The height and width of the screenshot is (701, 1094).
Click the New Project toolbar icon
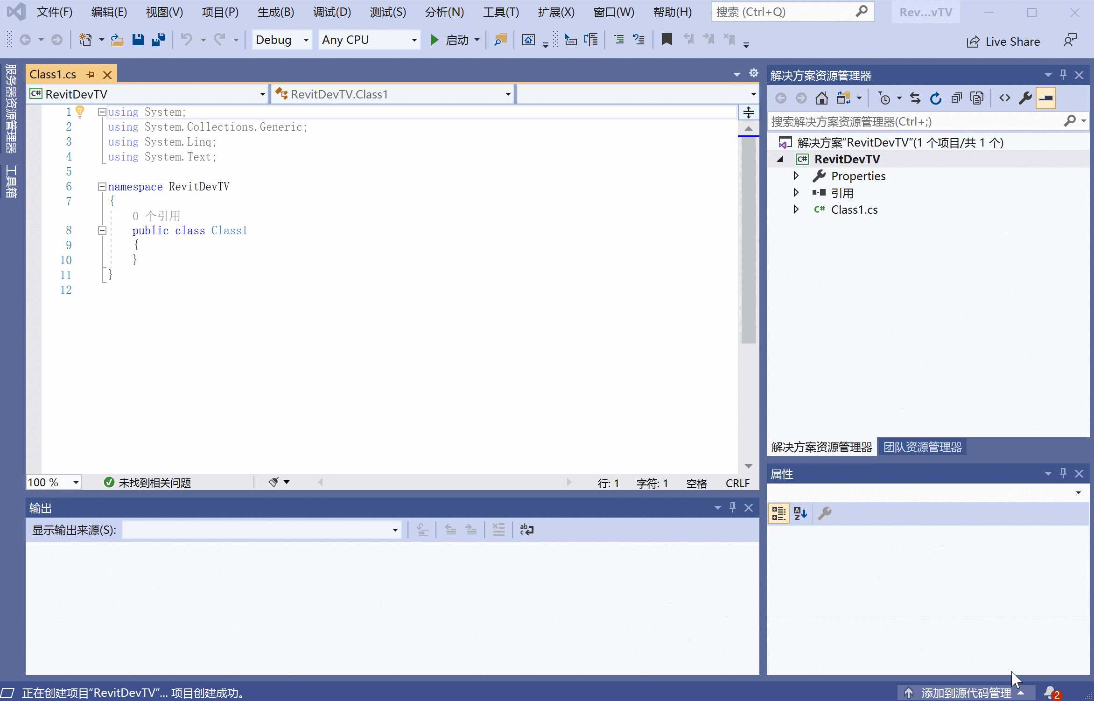85,40
